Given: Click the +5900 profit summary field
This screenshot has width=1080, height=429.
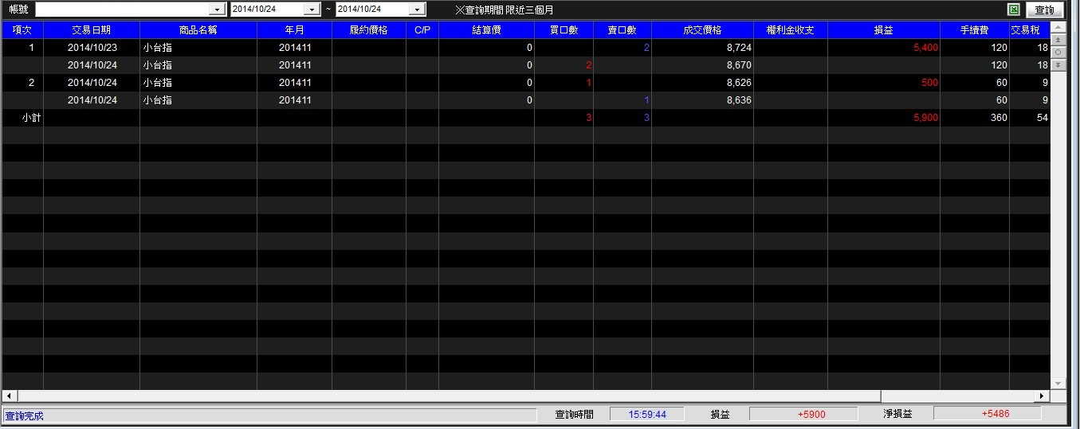Looking at the screenshot, I should click(803, 414).
